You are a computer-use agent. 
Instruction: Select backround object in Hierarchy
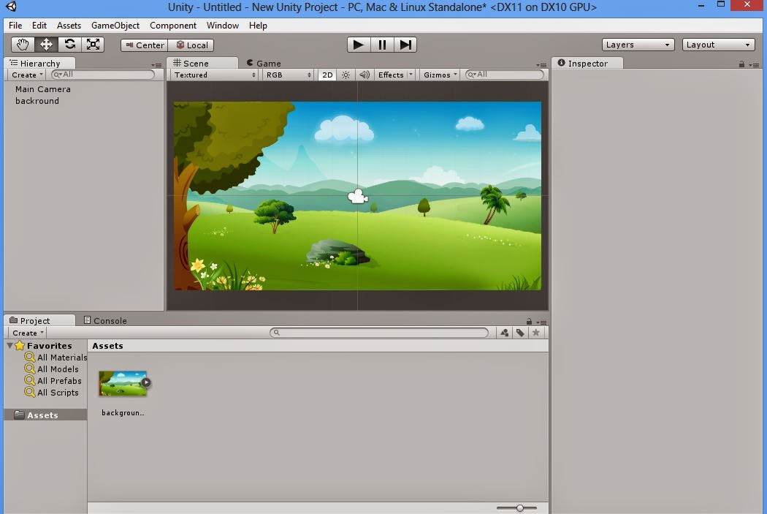(37, 101)
